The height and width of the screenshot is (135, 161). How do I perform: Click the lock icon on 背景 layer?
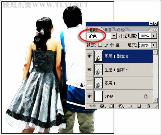146,96
